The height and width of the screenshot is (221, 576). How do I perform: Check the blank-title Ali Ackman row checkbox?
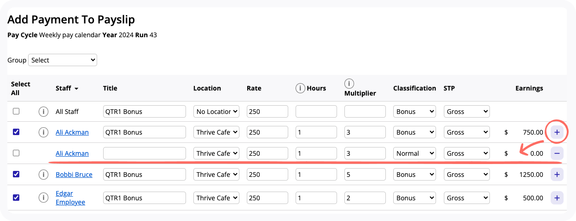pos(16,153)
